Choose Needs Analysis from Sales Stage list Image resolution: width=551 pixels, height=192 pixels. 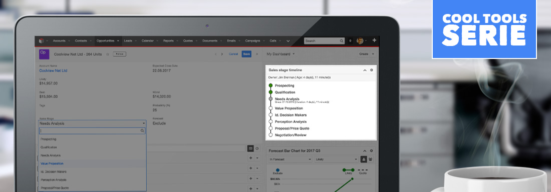point(93,155)
